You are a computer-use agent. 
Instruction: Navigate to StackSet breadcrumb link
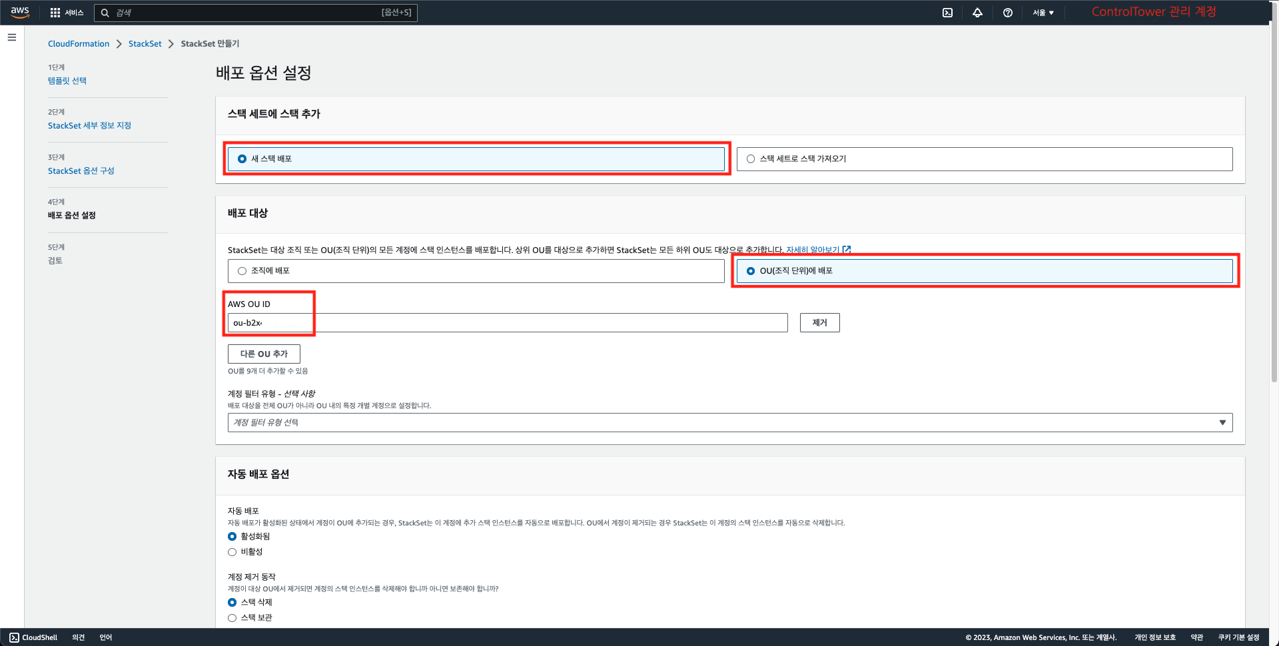tap(145, 44)
